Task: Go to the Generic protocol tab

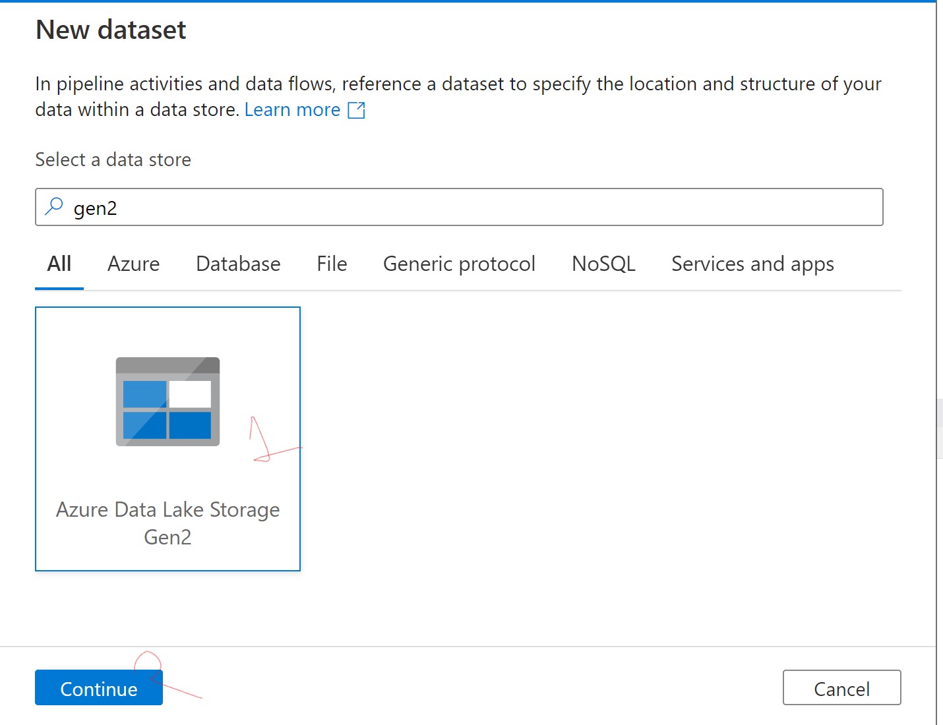Action: click(x=459, y=264)
